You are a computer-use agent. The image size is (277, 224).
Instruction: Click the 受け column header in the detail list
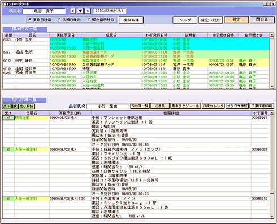click(8, 113)
